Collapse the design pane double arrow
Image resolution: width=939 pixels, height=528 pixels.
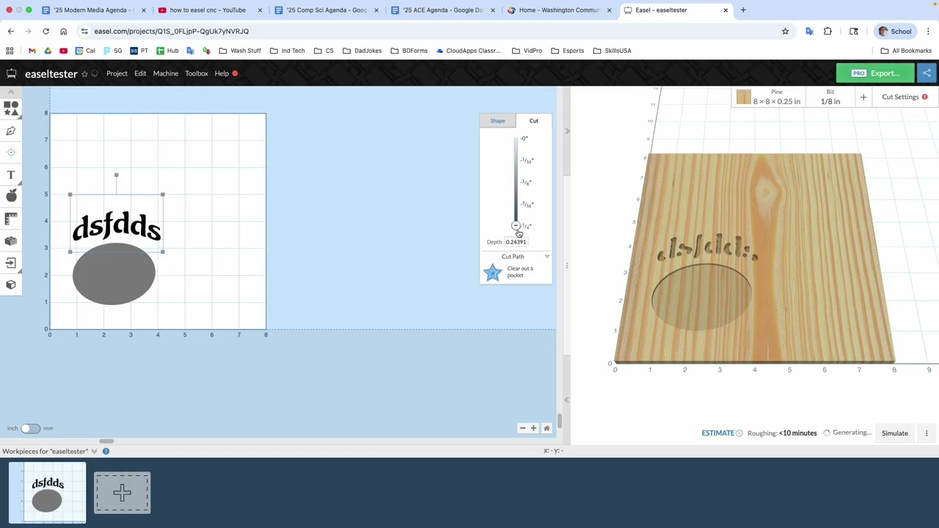tap(566, 131)
